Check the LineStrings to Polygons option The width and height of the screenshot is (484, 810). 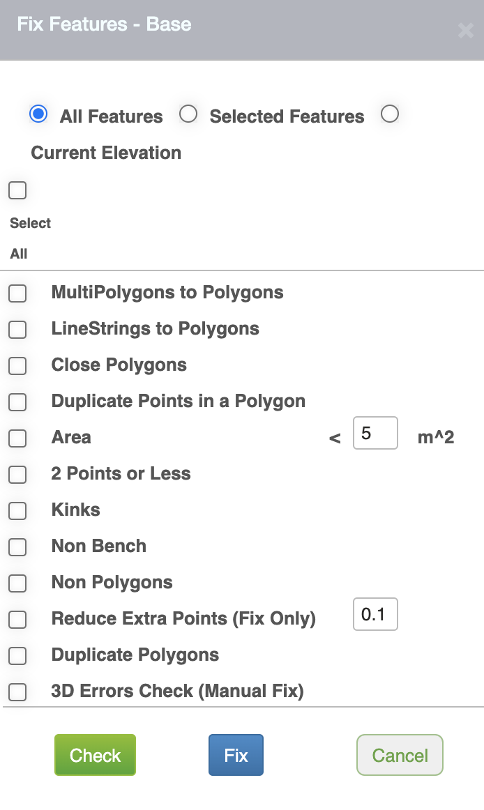(x=17, y=329)
